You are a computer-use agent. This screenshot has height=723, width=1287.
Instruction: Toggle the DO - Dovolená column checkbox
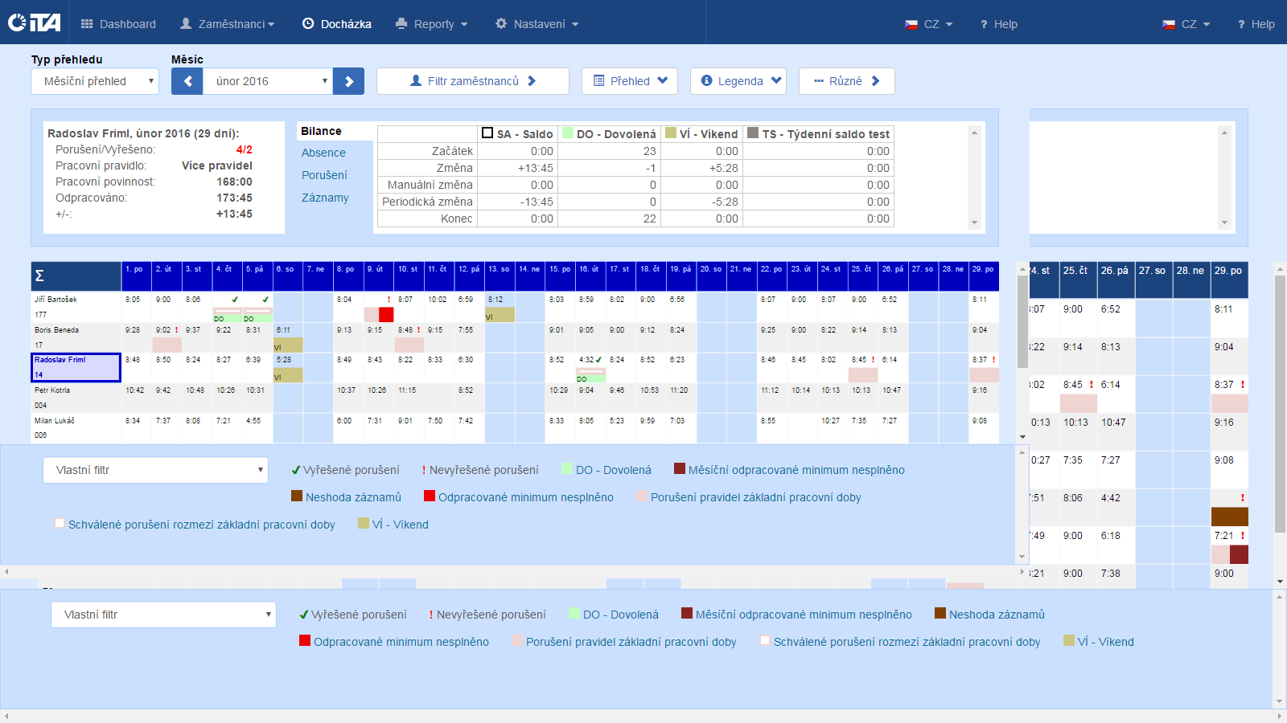(568, 133)
